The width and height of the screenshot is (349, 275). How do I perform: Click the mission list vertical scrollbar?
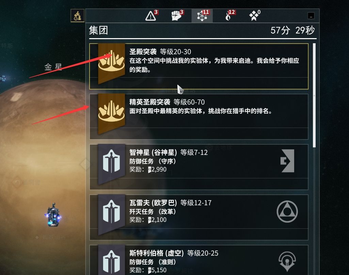[x=314, y=95]
